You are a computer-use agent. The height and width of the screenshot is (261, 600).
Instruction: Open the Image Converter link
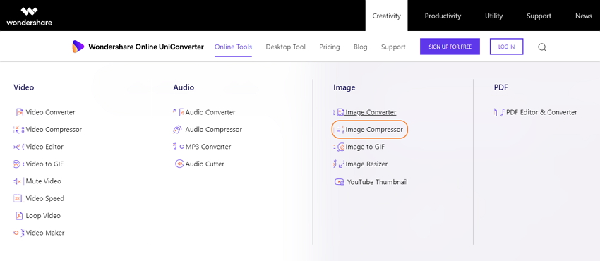point(371,112)
